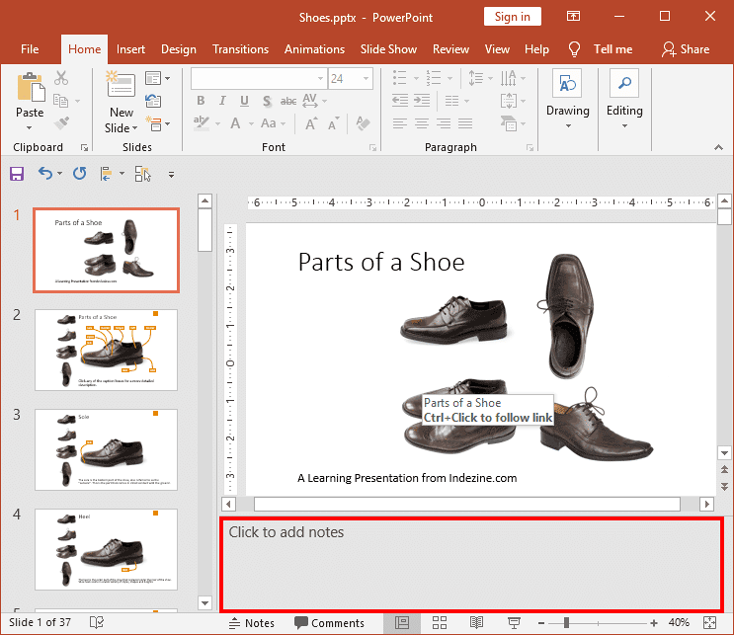Click the Save icon in Quick Access Toolbar
The height and width of the screenshot is (635, 734).
17,174
